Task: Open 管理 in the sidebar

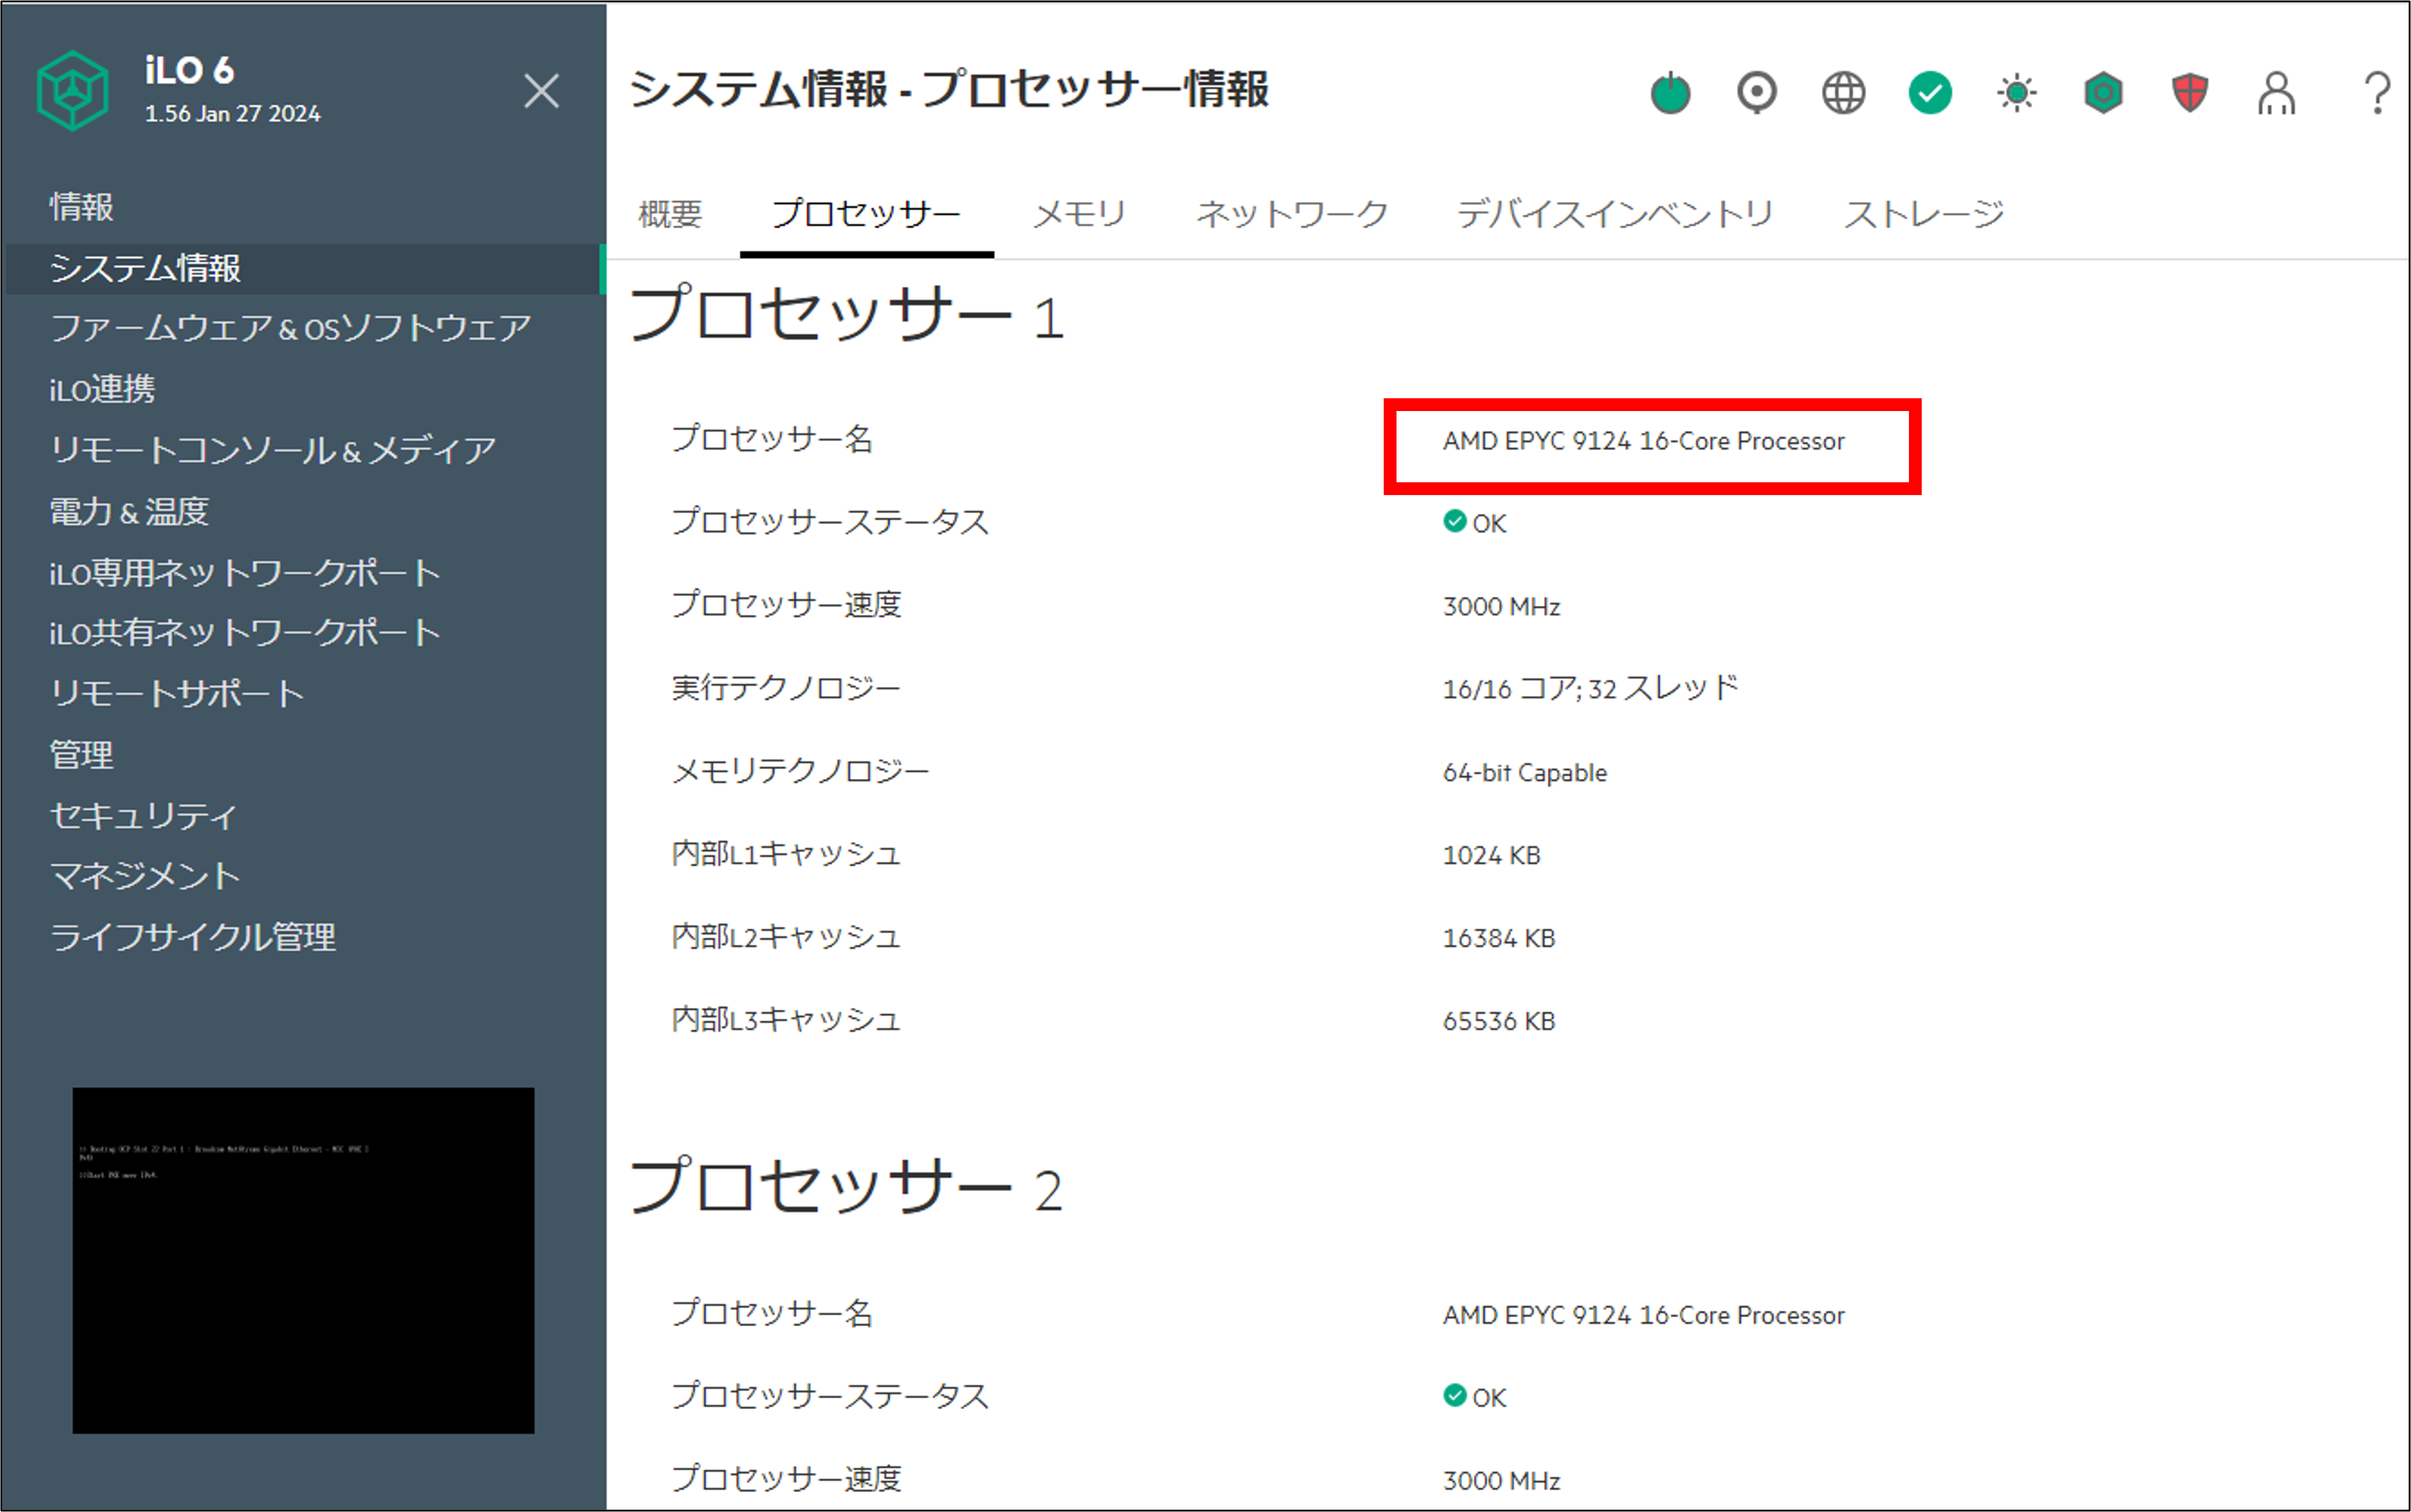Action: [x=82, y=754]
